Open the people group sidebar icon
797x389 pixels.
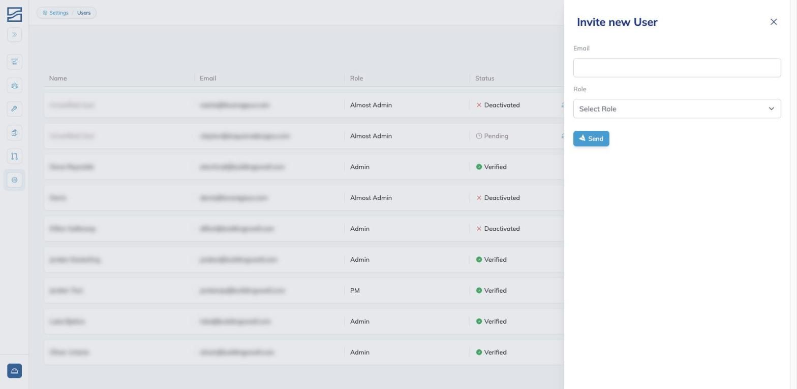pyautogui.click(x=14, y=85)
